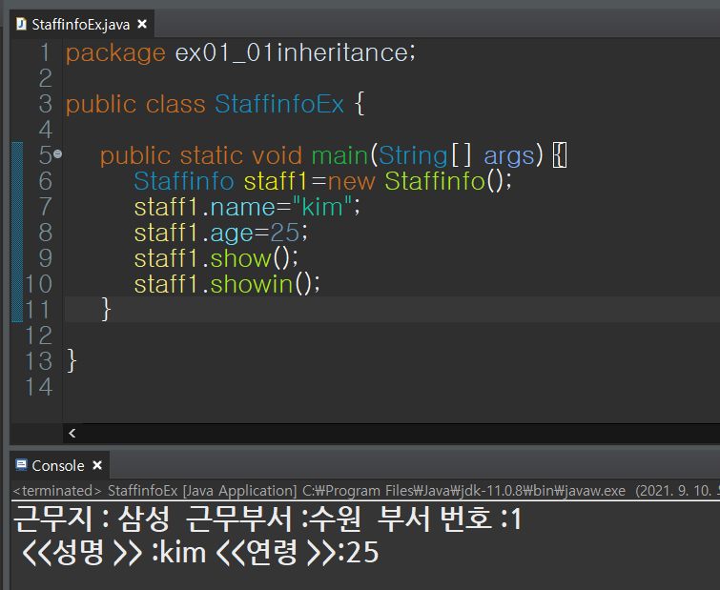720x590 pixels.
Task: Click the Staffinfo() constructor call
Action: pos(444,181)
